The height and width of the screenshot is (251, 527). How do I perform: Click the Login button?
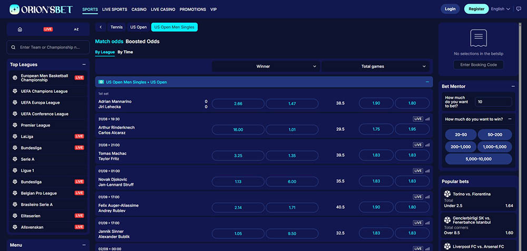click(x=450, y=9)
